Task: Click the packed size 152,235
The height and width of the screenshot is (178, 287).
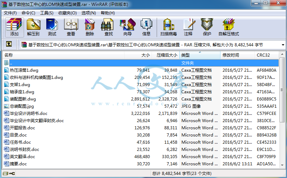Action: pyautogui.click(x=169, y=78)
